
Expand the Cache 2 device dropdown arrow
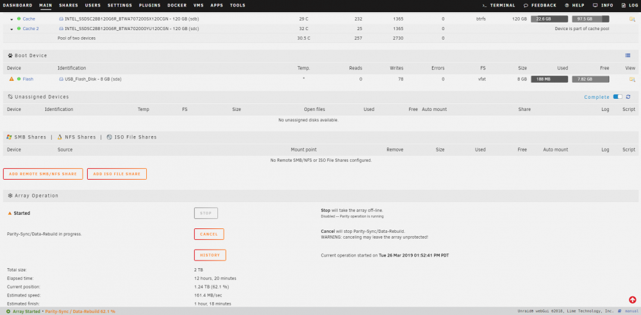coord(12,29)
